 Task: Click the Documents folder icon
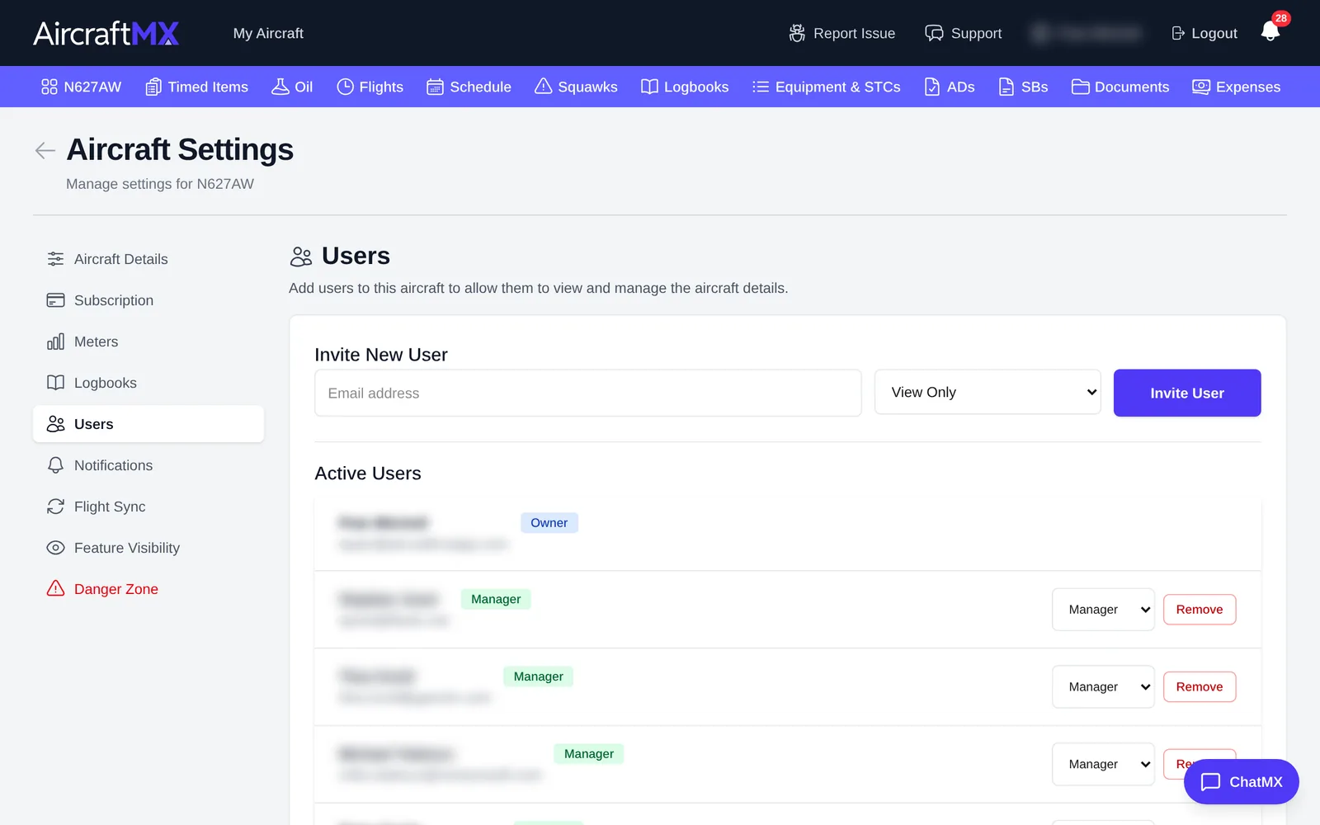1080,87
